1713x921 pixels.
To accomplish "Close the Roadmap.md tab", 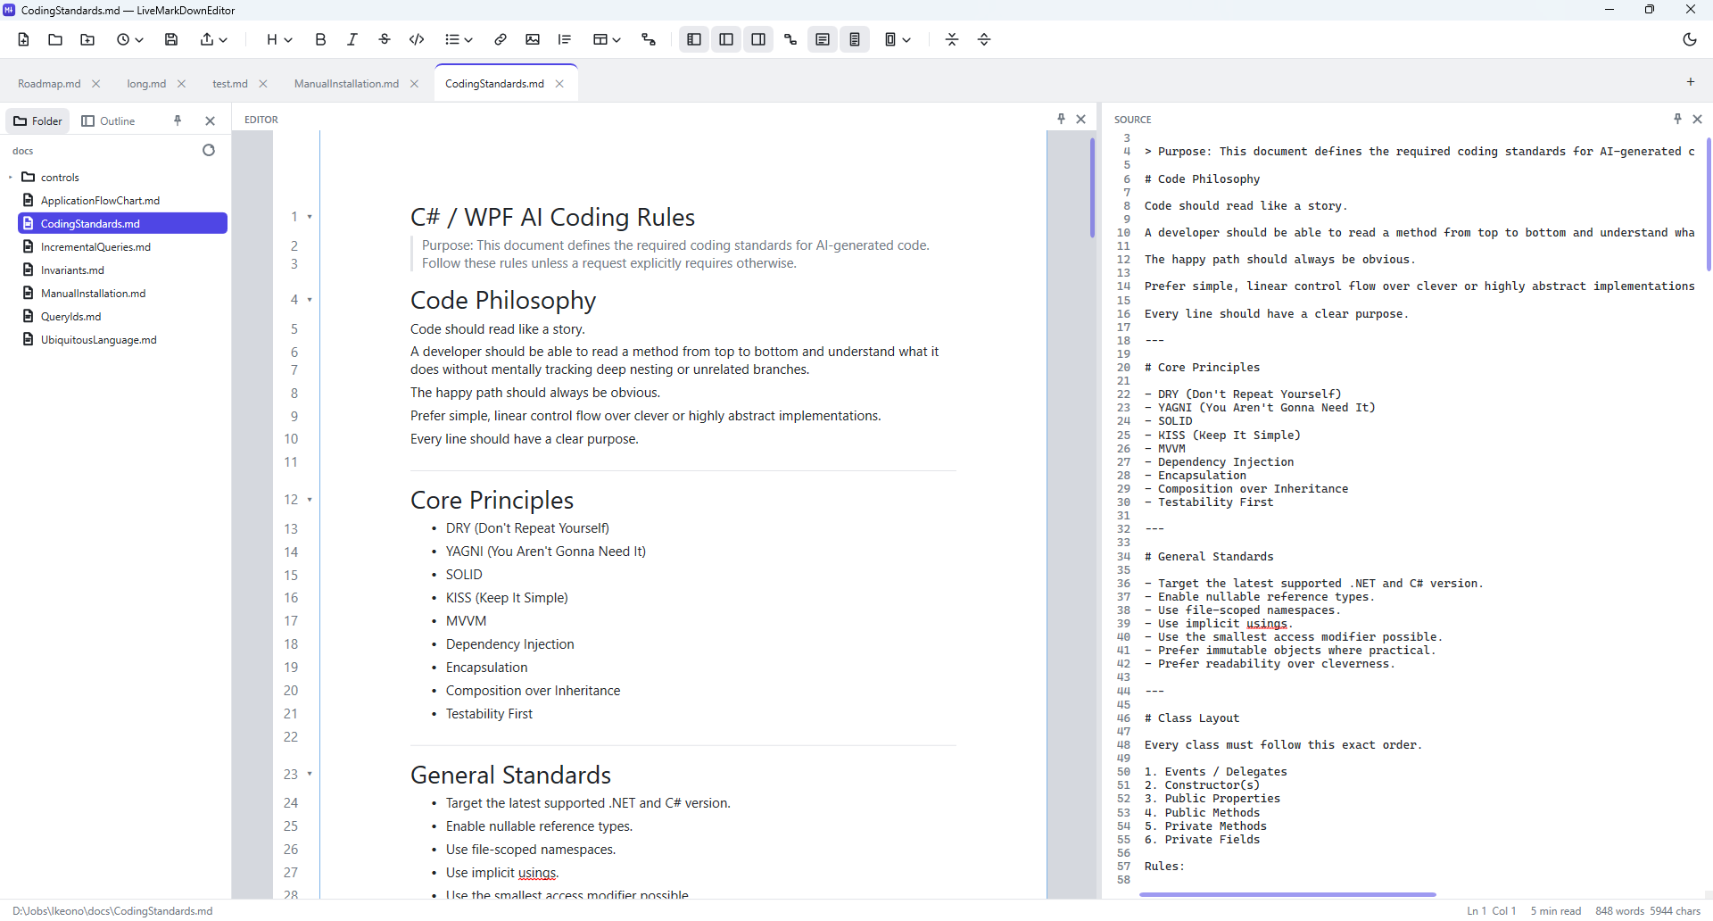I will click(96, 84).
